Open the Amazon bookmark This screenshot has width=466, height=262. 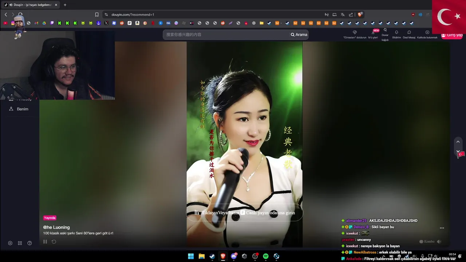137,23
